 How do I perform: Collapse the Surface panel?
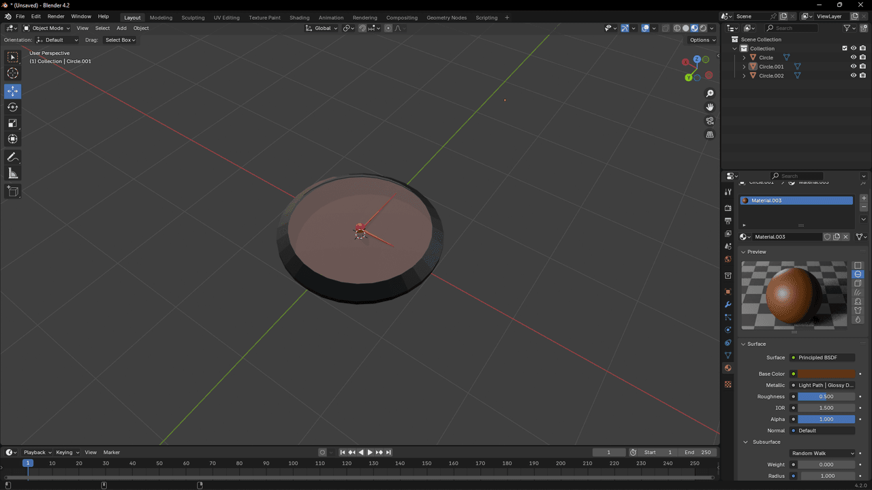[x=756, y=344]
